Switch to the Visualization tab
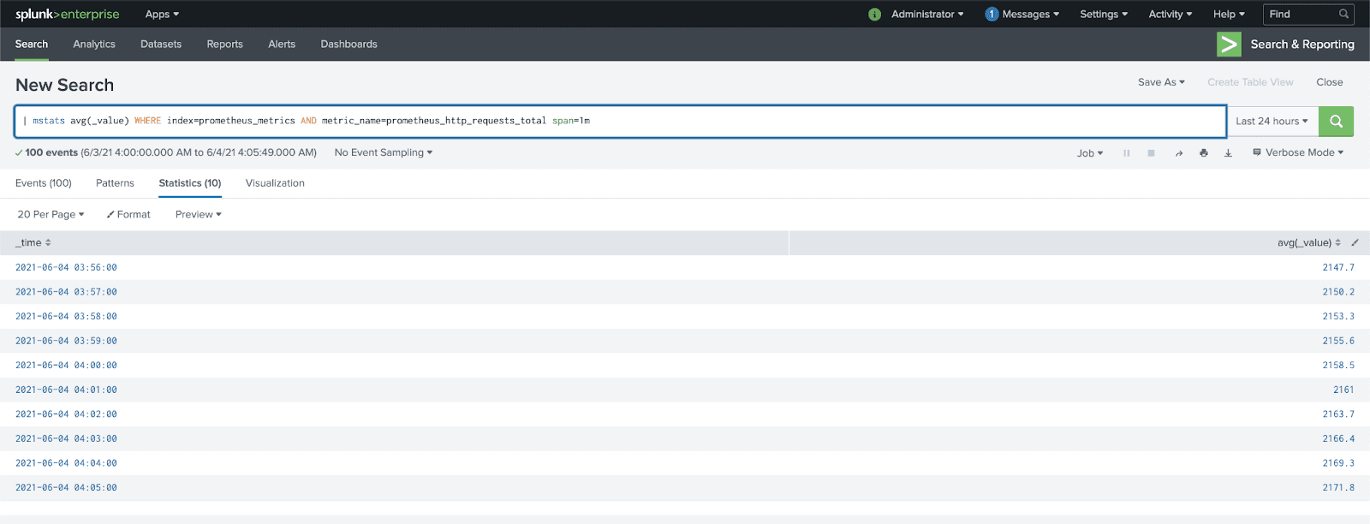This screenshot has width=1370, height=524. pyautogui.click(x=275, y=183)
